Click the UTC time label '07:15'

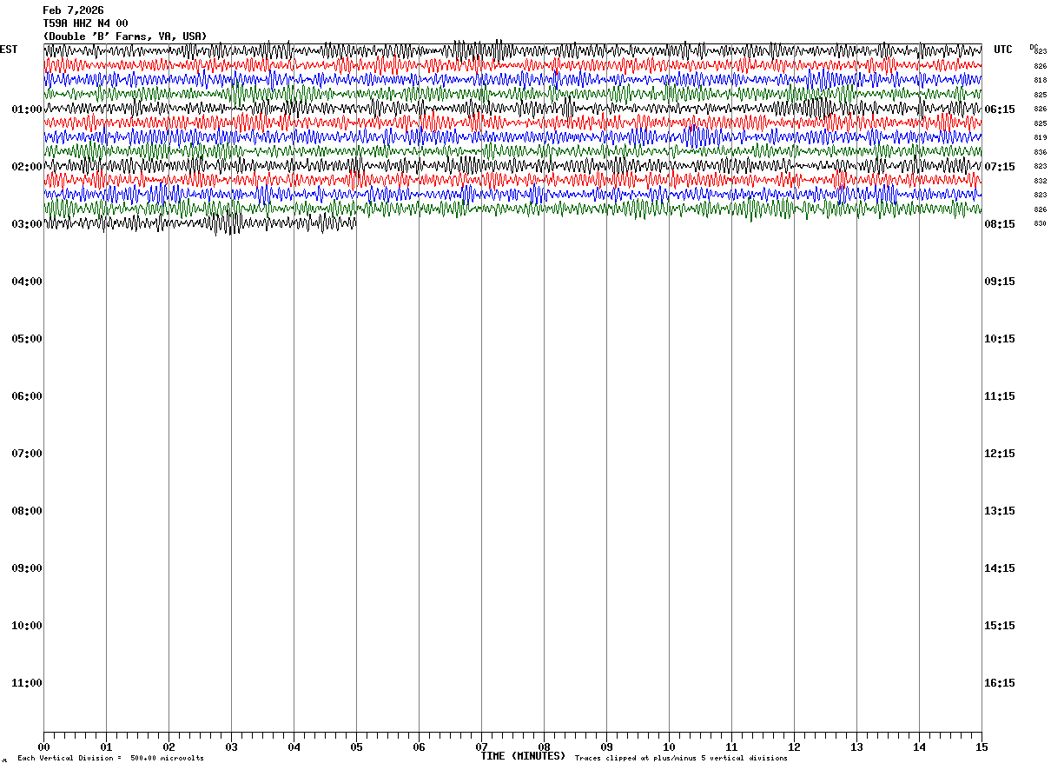[x=1000, y=167]
